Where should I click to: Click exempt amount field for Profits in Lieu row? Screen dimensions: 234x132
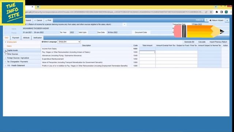(x=177, y=66)
